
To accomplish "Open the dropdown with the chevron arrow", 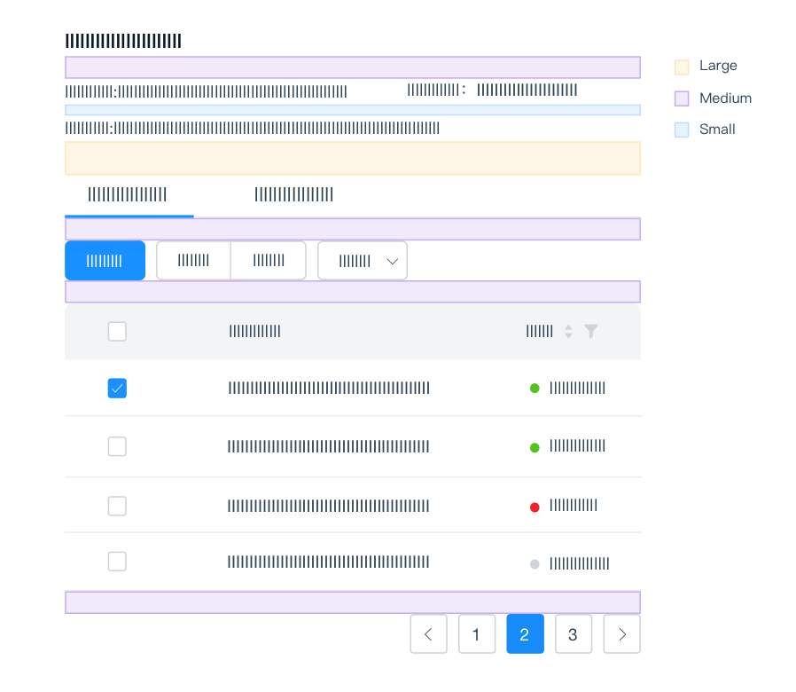I will 363,261.
